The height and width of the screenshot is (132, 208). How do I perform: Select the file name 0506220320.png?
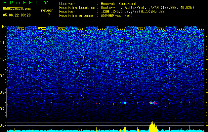[x=17, y=9]
